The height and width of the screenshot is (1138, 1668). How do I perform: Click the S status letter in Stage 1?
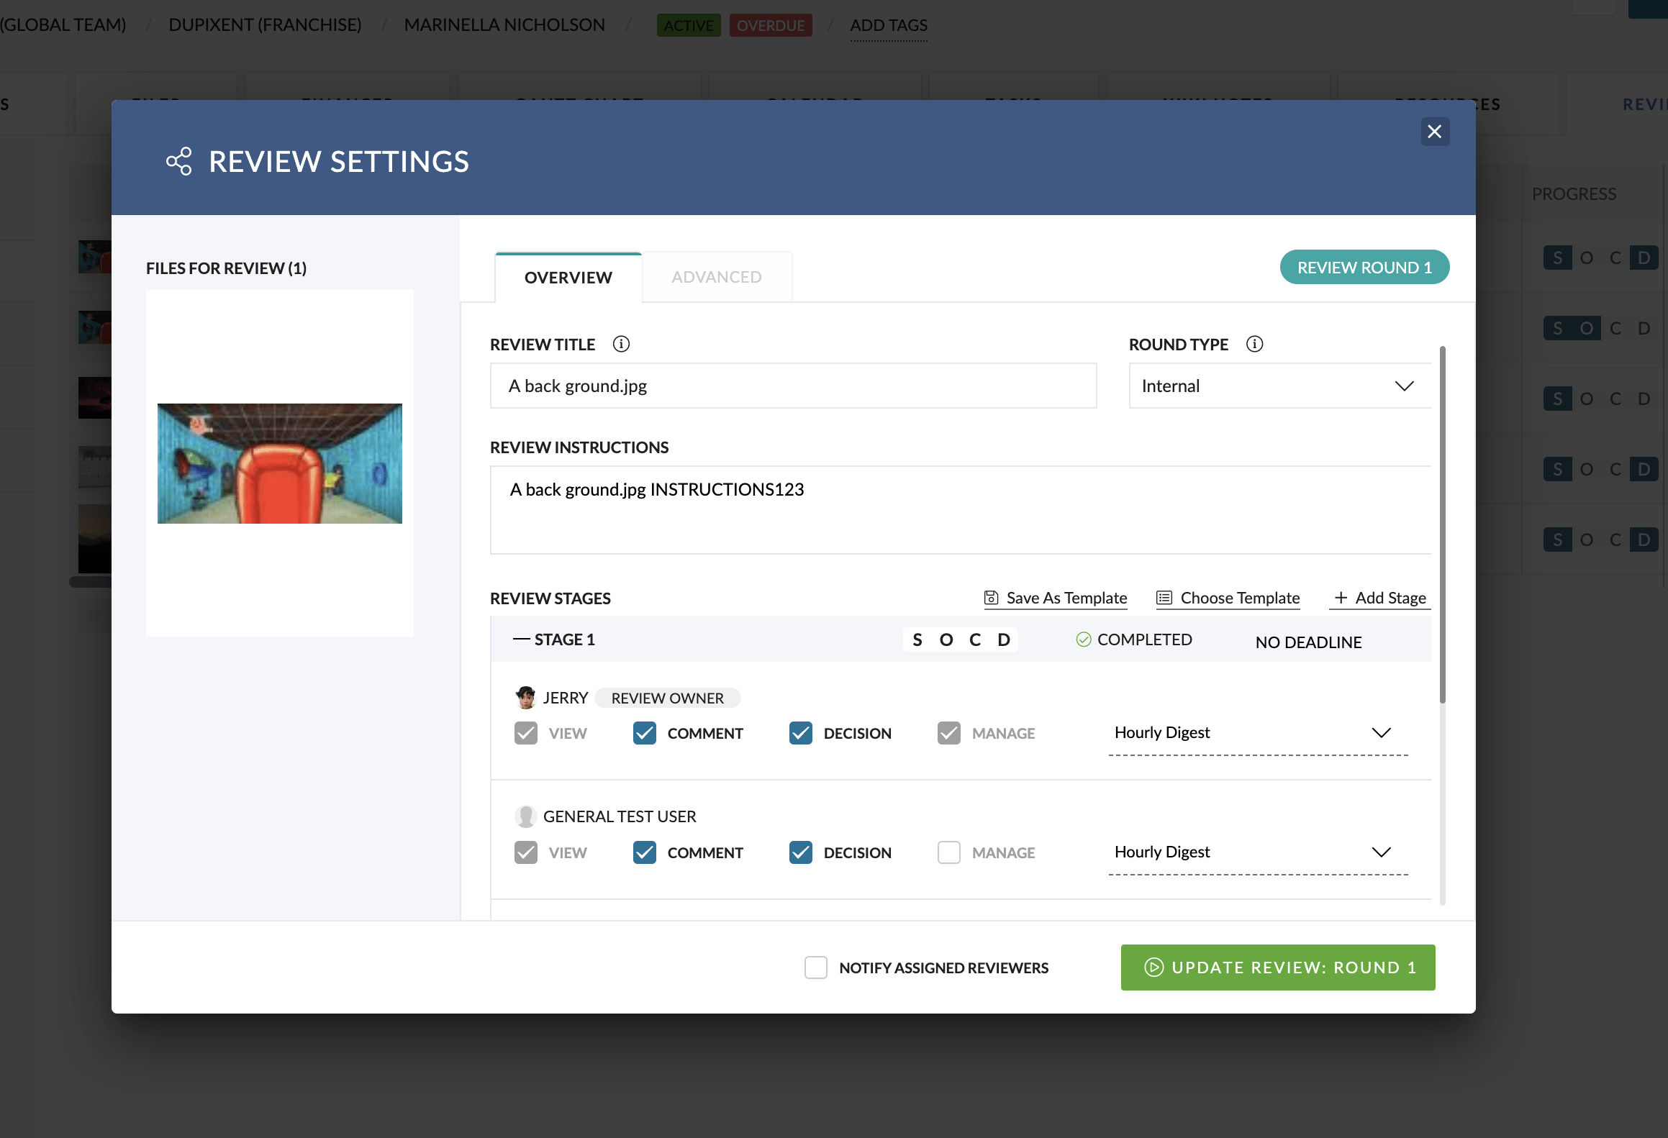click(x=917, y=639)
